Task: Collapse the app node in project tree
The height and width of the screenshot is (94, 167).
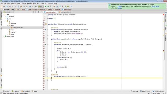Action: point(3,14)
